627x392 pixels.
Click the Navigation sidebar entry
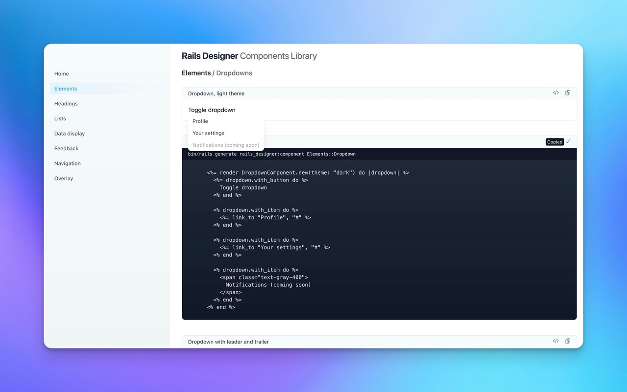coord(67,163)
